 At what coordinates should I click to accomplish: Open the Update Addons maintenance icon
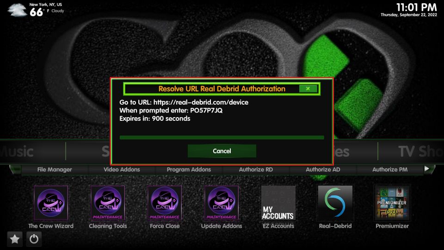[222, 203]
